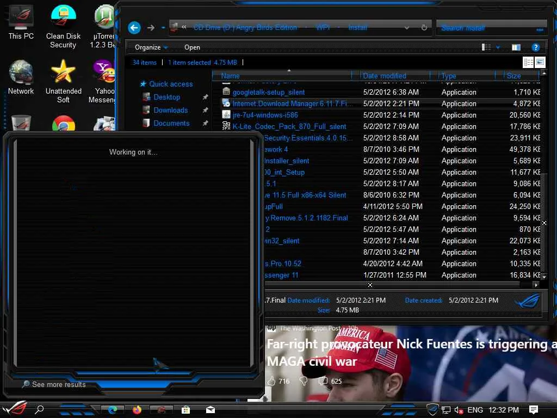Click the K-Lite 7z SFX icon
The width and height of the screenshot is (557, 418).
[226, 126]
